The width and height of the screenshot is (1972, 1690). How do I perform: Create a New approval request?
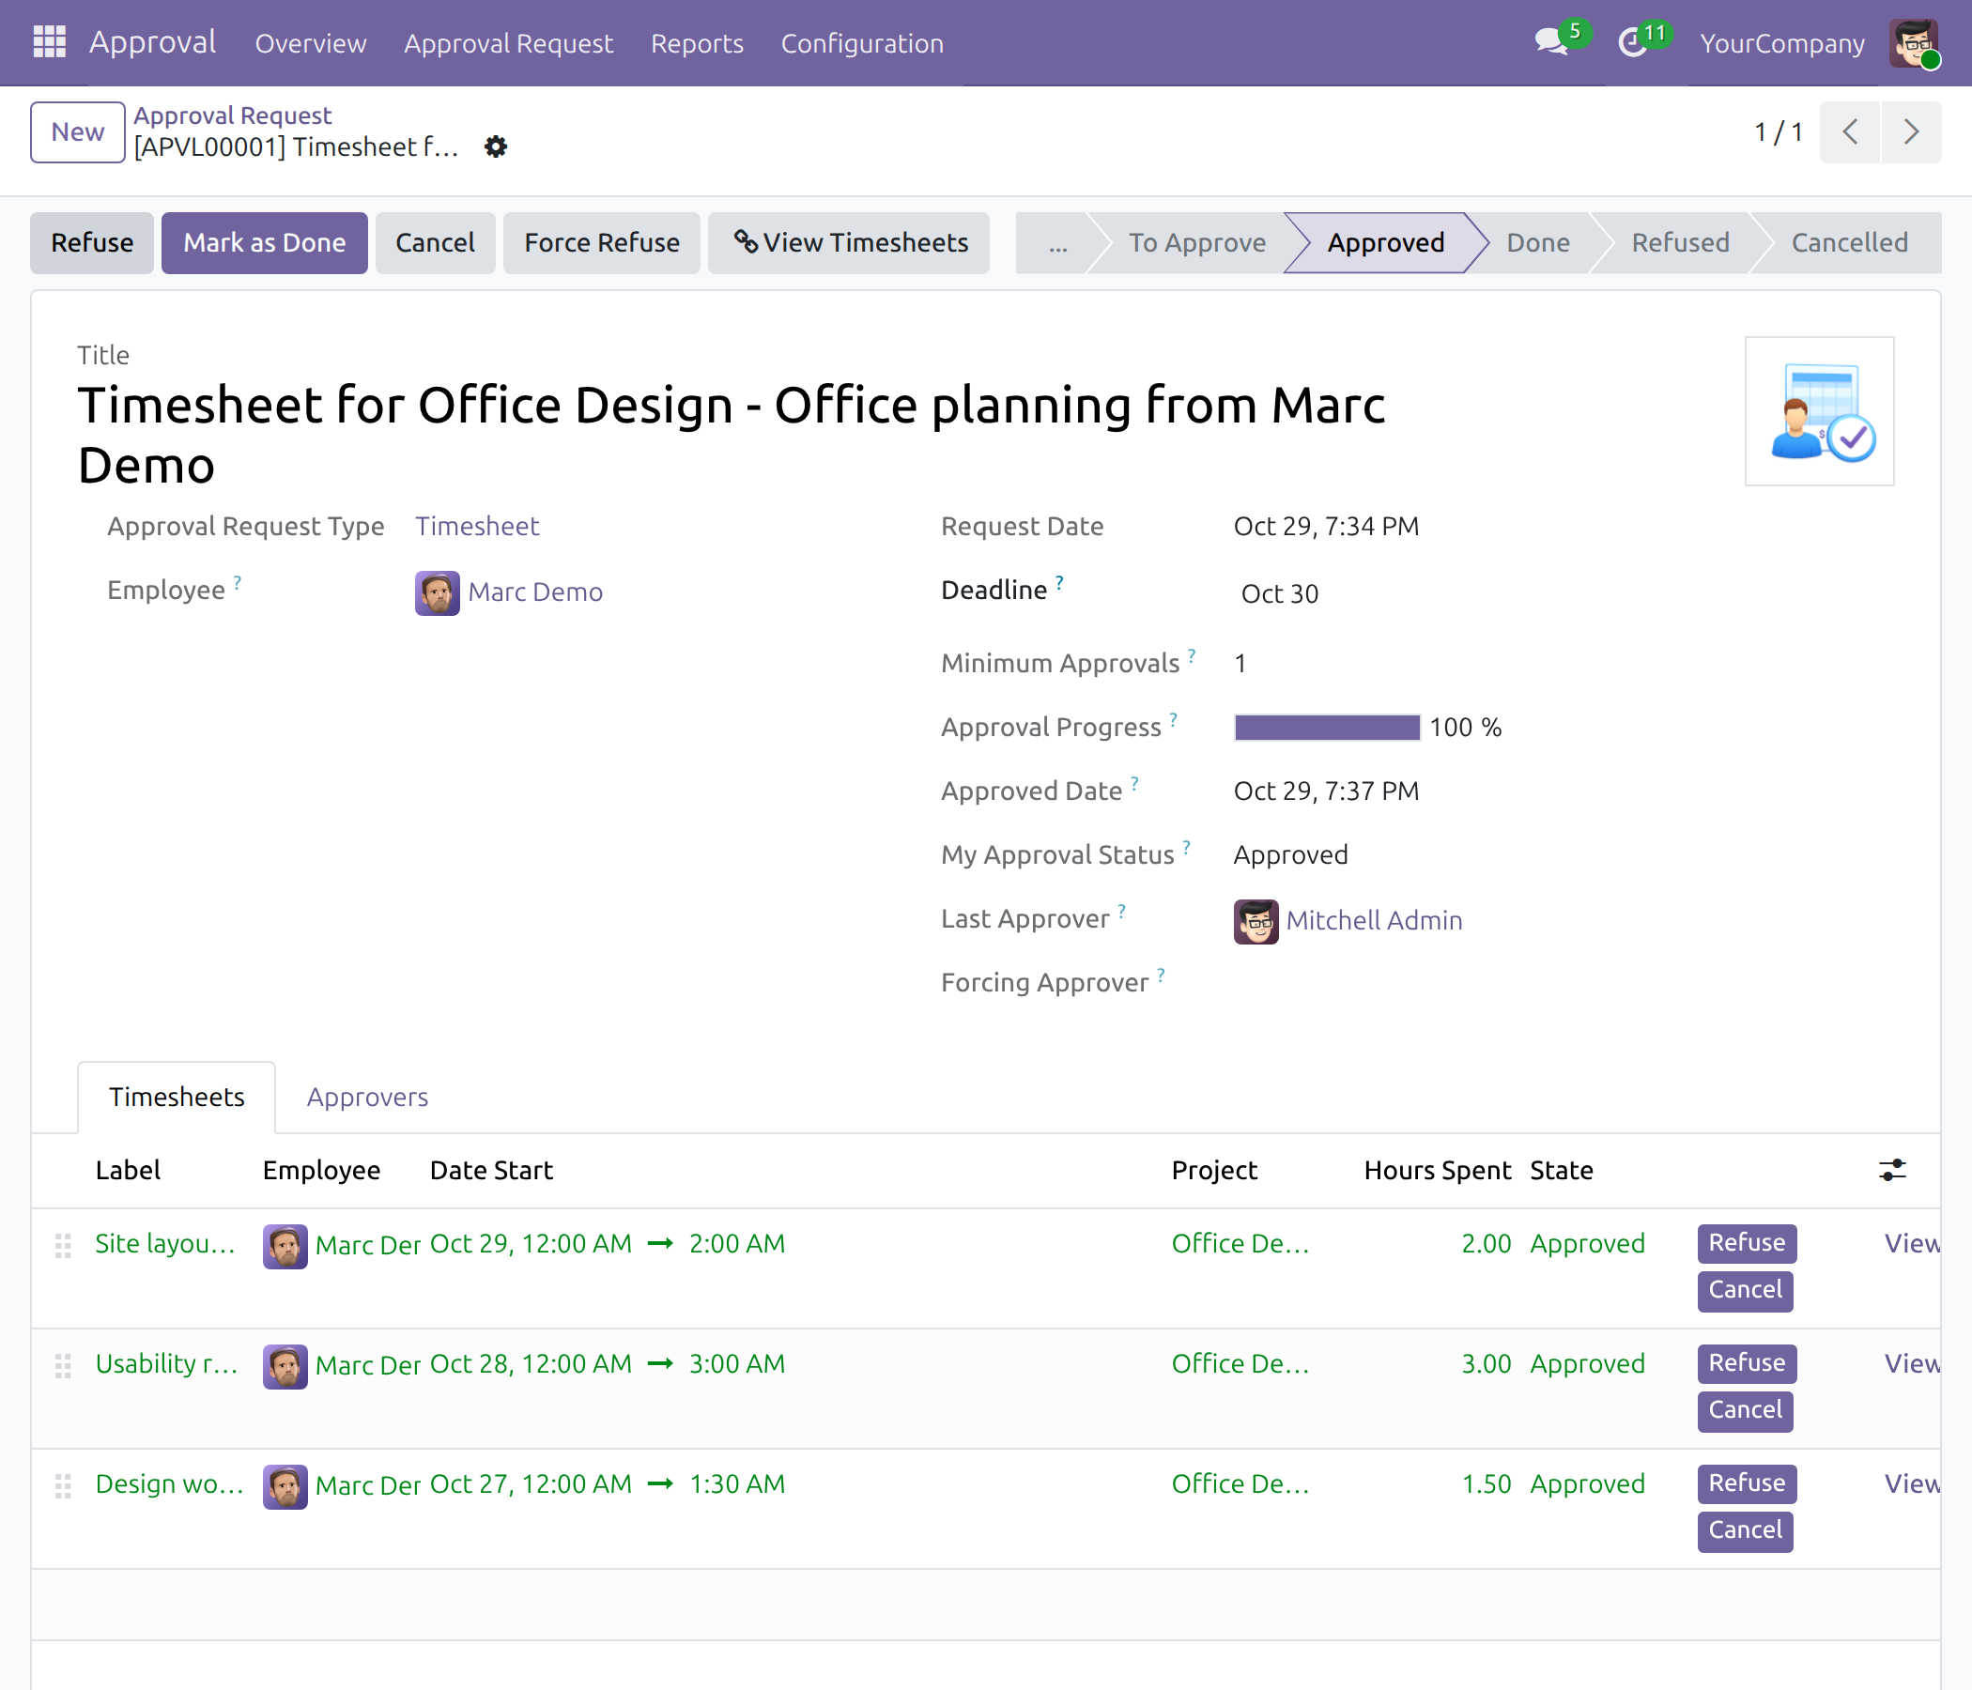tap(77, 131)
